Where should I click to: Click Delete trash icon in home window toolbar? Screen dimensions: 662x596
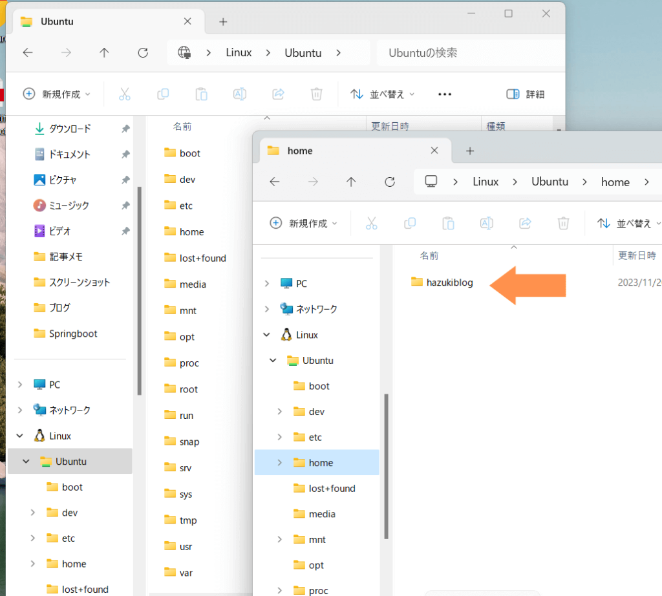click(x=564, y=223)
